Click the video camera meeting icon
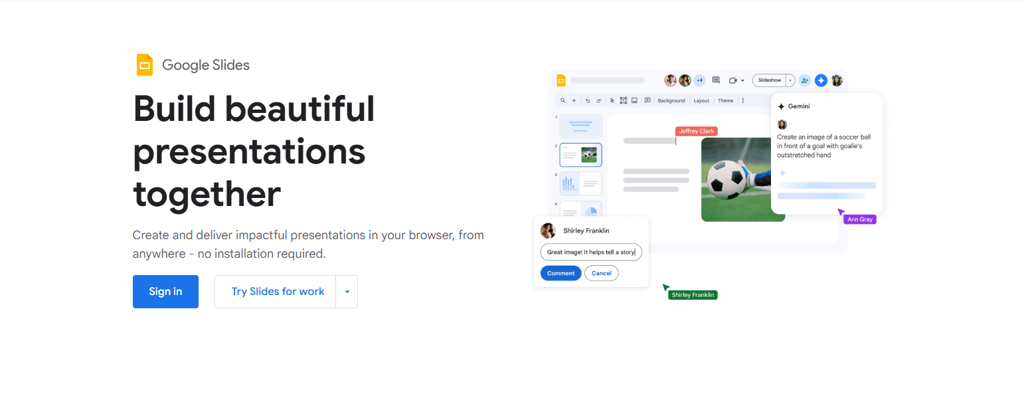1024x394 pixels. coord(733,80)
